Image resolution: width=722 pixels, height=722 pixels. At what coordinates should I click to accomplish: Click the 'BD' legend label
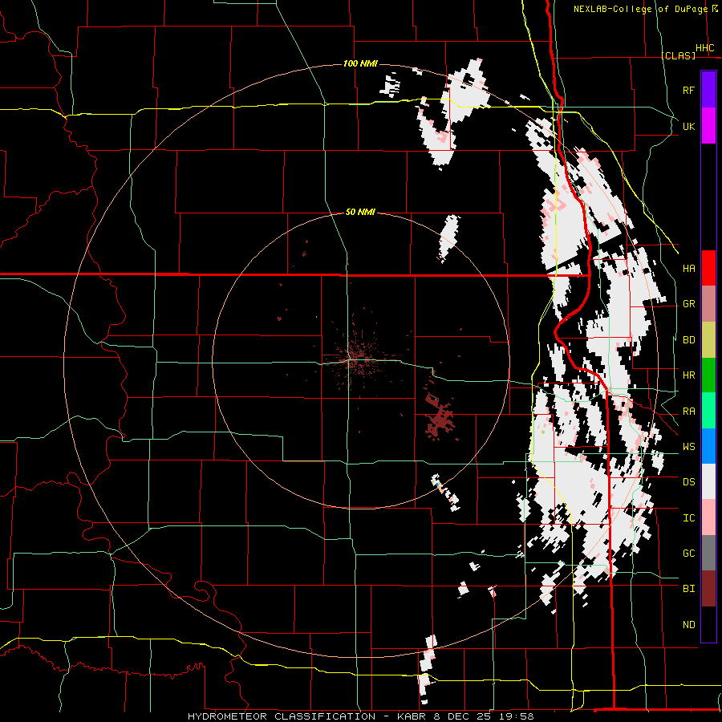click(688, 340)
